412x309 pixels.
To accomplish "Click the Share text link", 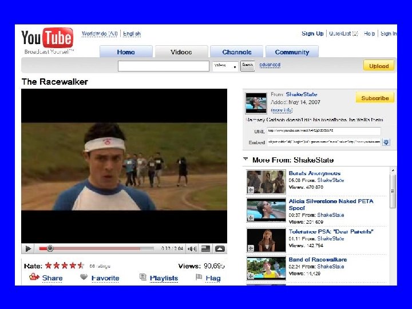I will point(52,278).
